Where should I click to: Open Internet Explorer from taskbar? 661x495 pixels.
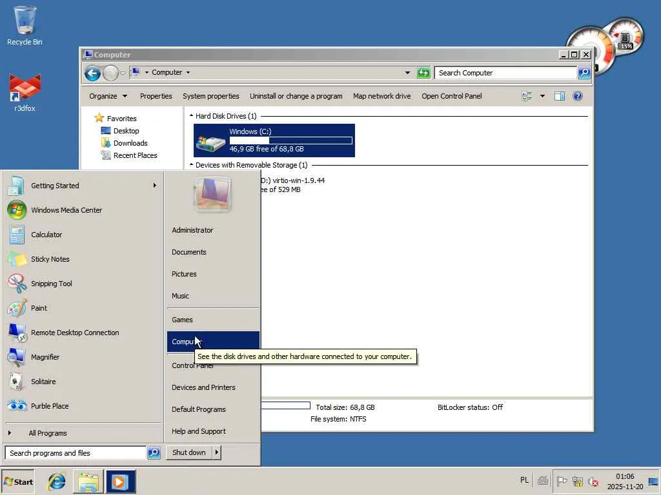tap(57, 481)
